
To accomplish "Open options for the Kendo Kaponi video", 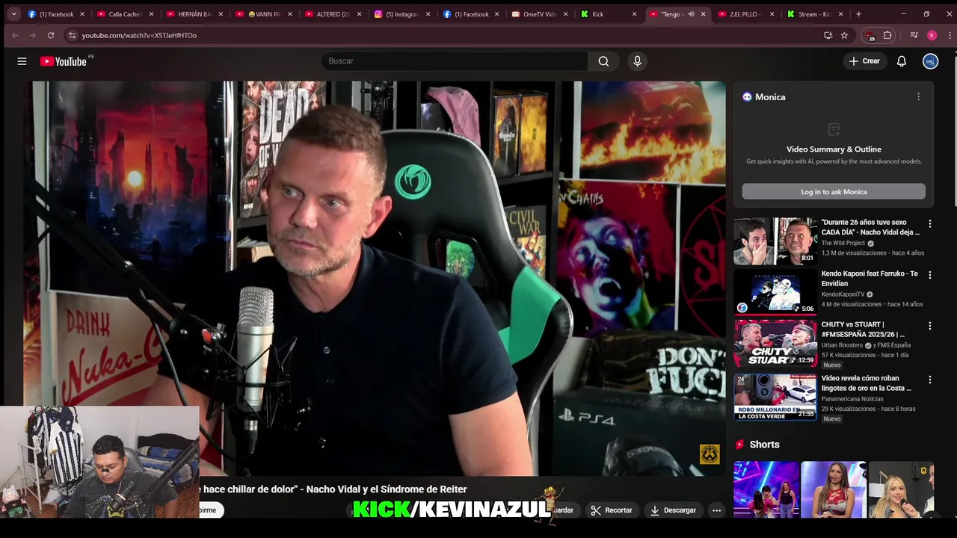I will click(x=930, y=275).
